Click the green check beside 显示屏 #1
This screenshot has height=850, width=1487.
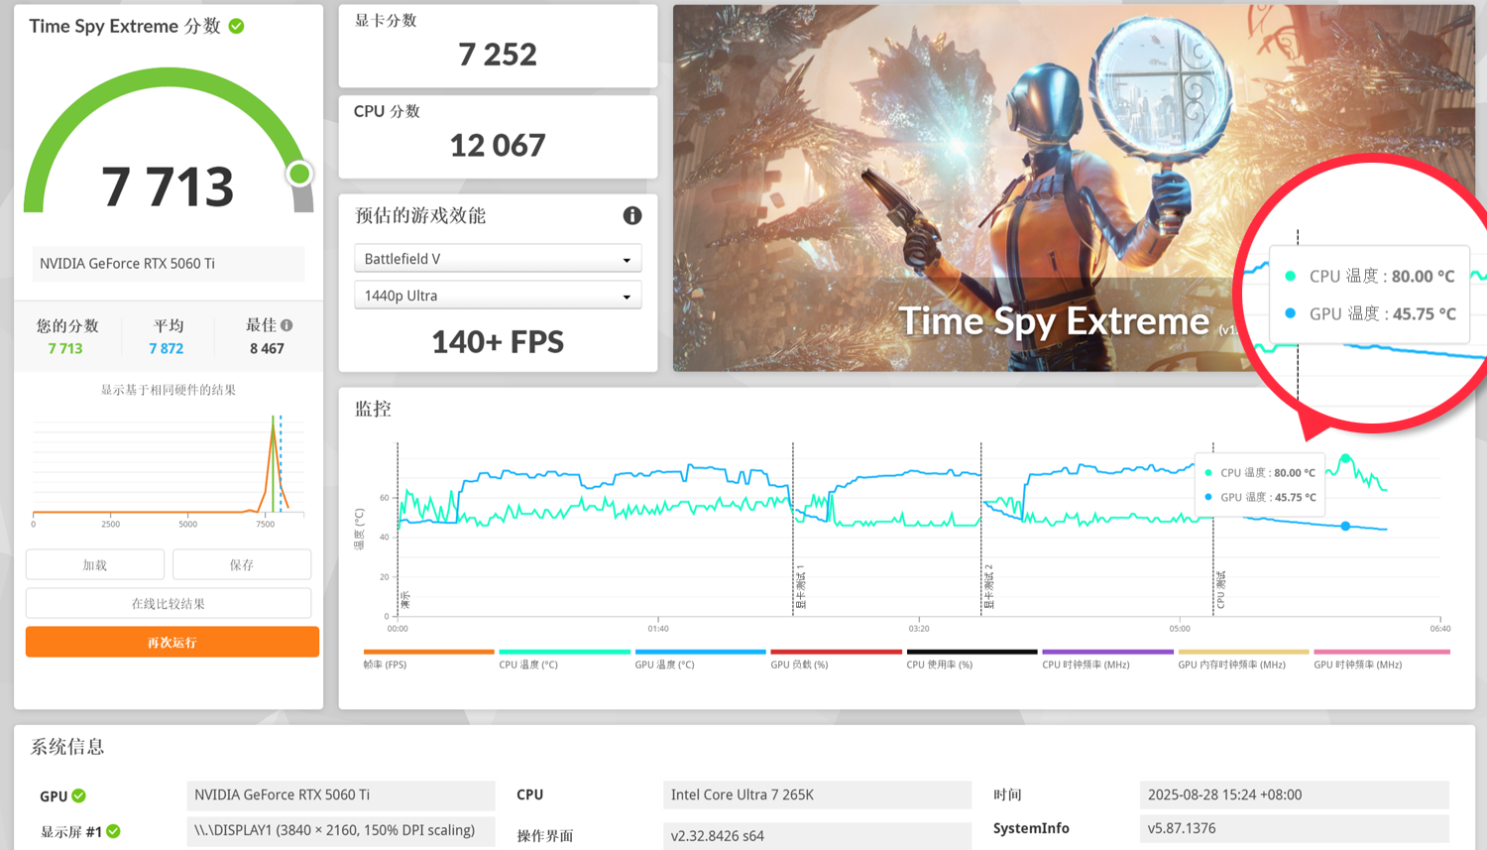[114, 831]
